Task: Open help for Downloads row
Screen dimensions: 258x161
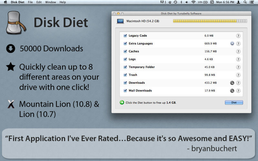Action: point(238,83)
